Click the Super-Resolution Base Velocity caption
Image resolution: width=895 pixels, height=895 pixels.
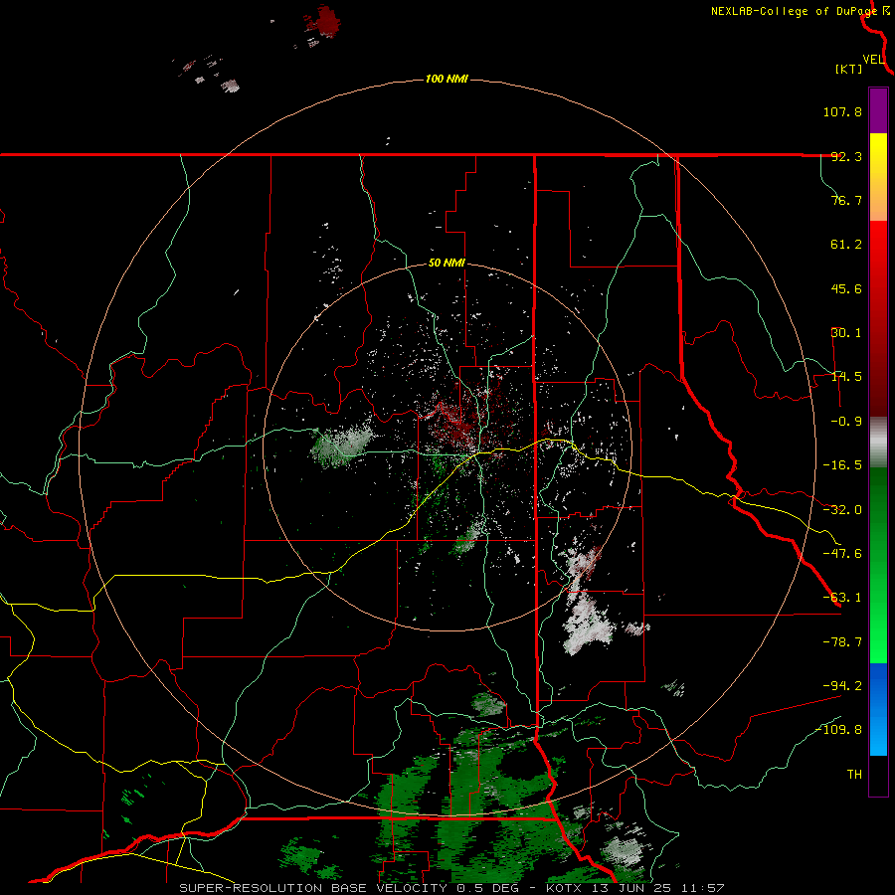451,888
